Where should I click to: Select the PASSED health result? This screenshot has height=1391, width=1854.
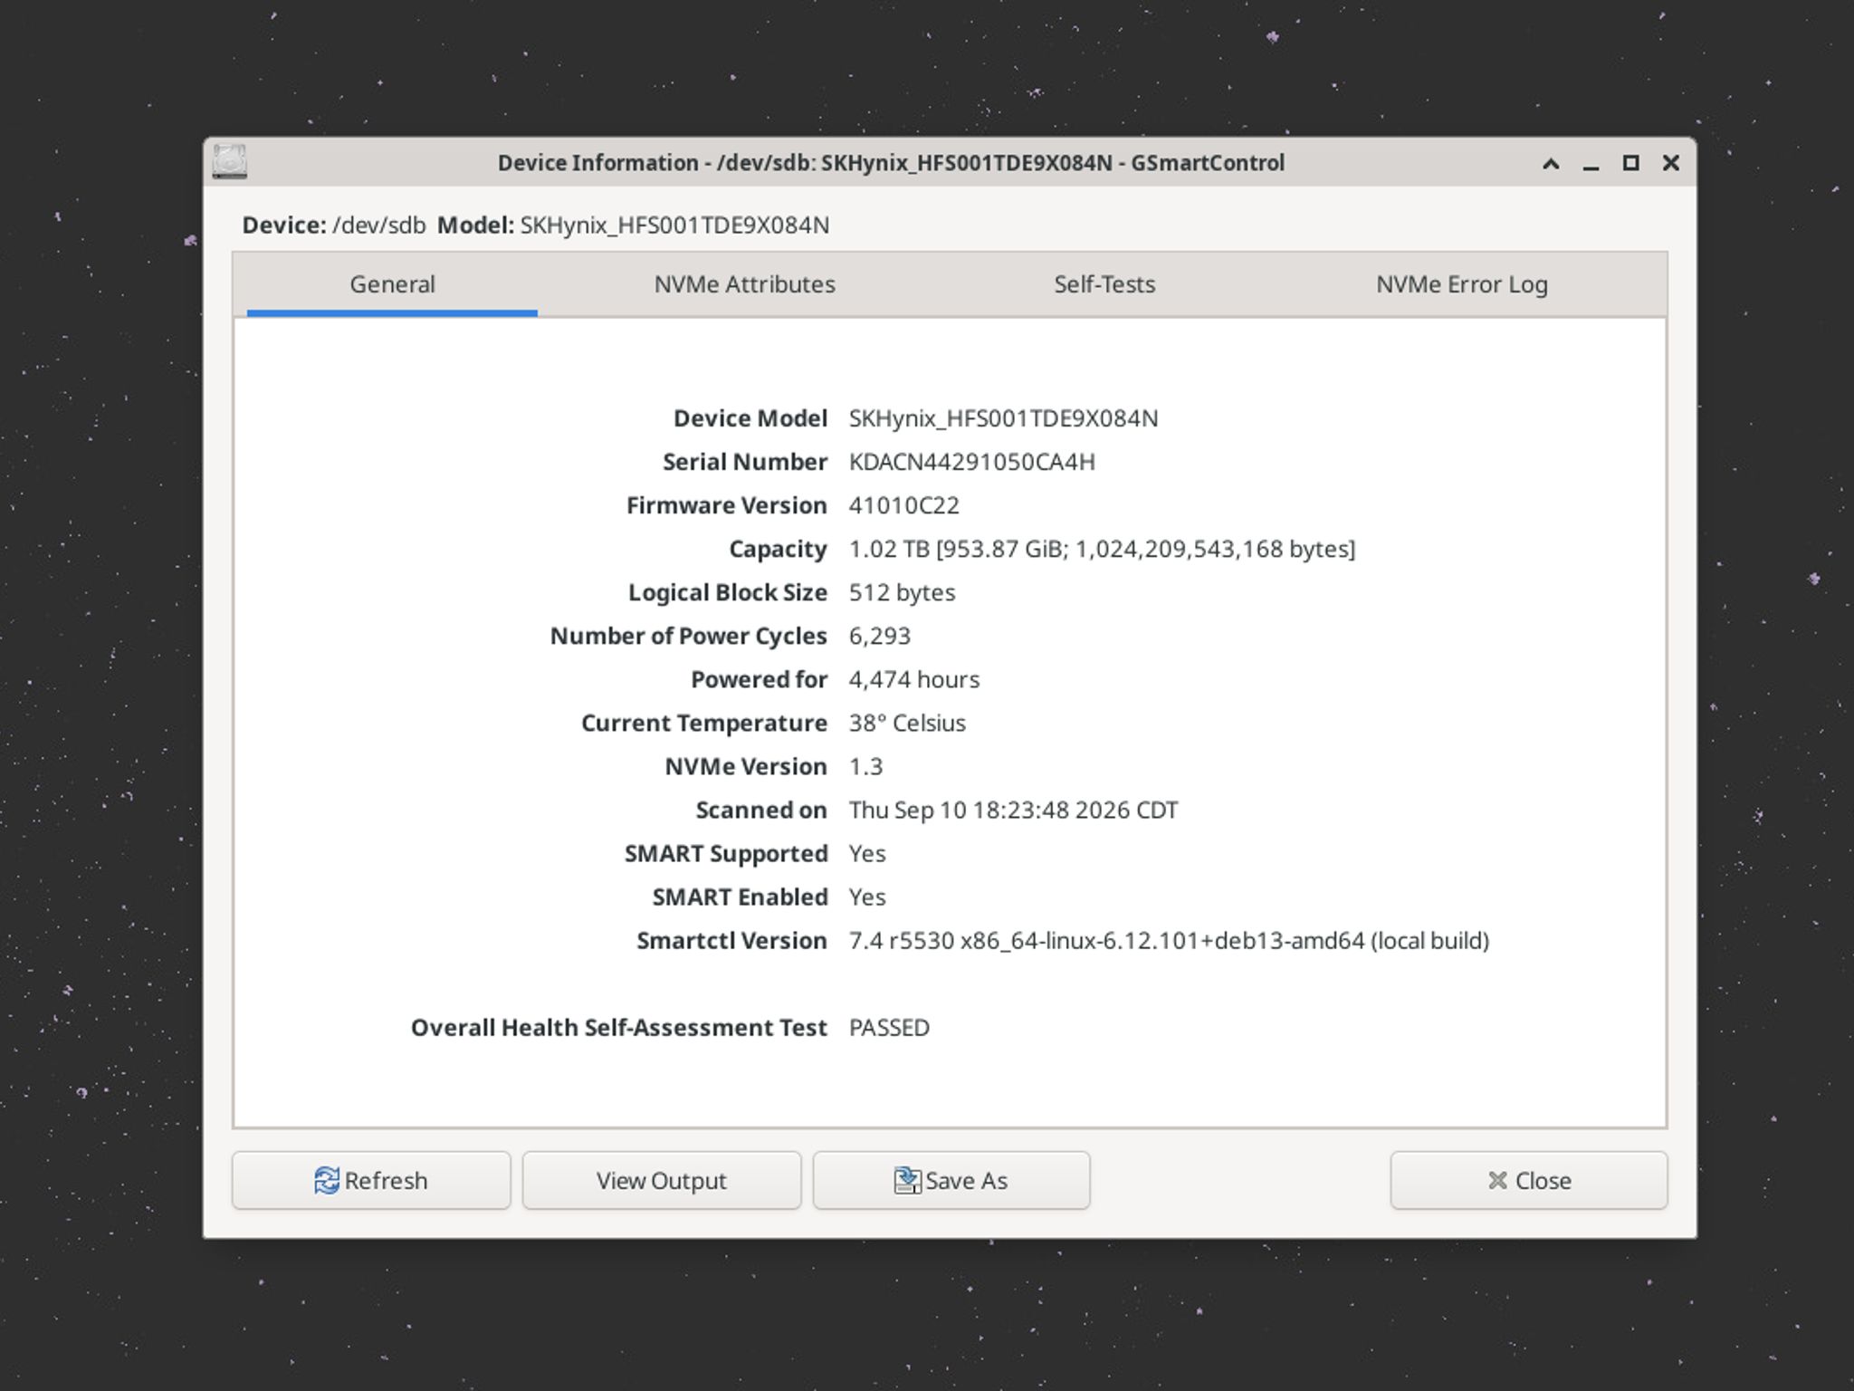pyautogui.click(x=889, y=1027)
